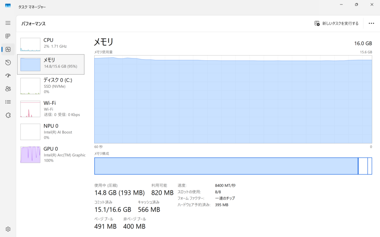Click the 15.6 GB graph maximum label
380x237 pixels.
click(366, 52)
